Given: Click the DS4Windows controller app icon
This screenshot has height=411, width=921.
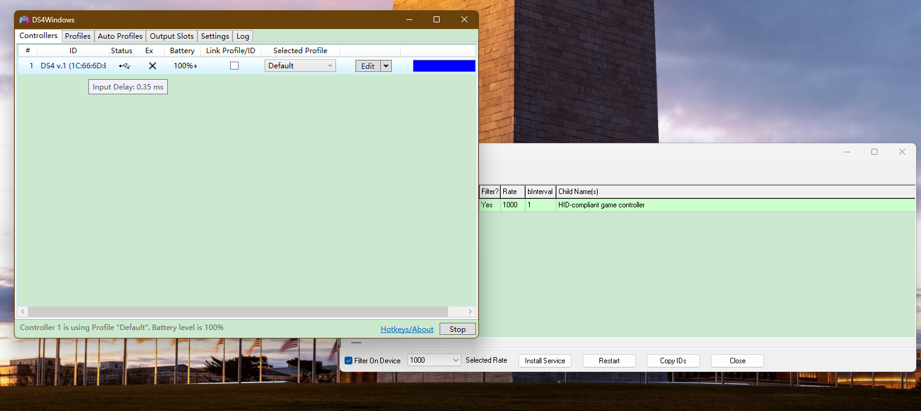Looking at the screenshot, I should pyautogui.click(x=24, y=20).
